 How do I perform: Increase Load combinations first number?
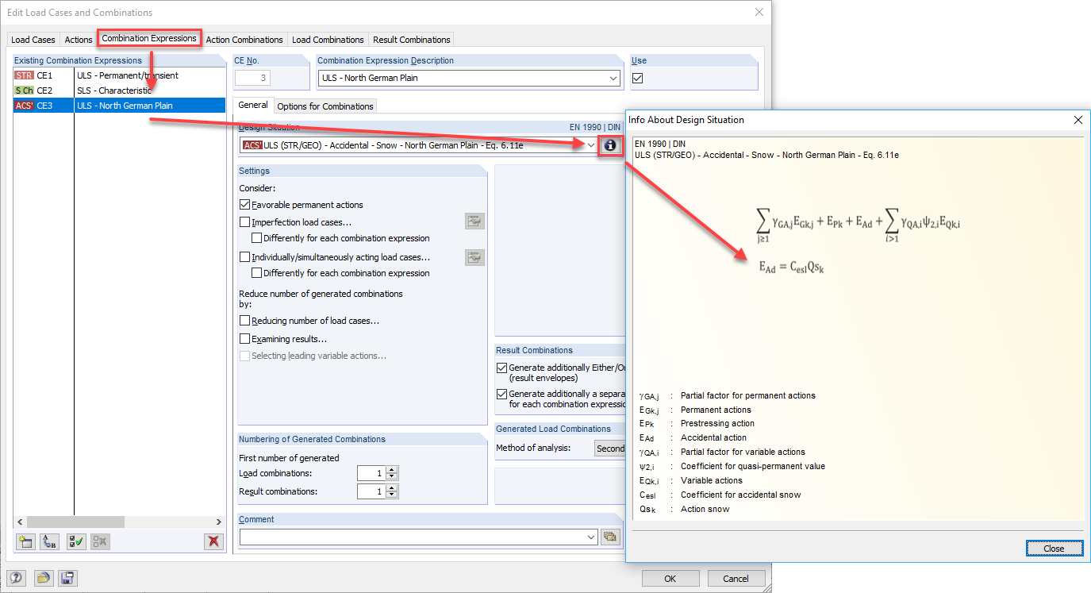tap(391, 469)
